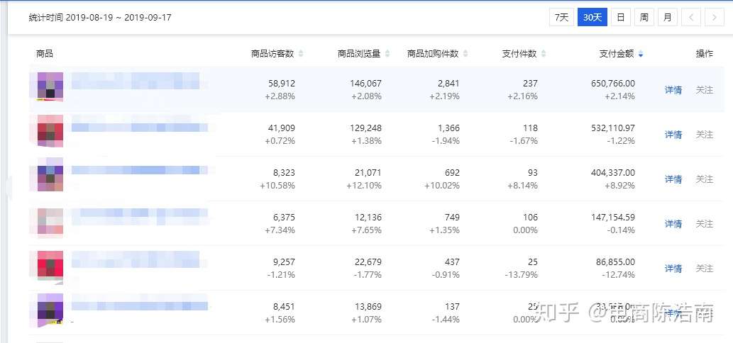Open blurred product title in 58,912 row
The height and width of the screenshot is (343, 733).
coord(136,81)
